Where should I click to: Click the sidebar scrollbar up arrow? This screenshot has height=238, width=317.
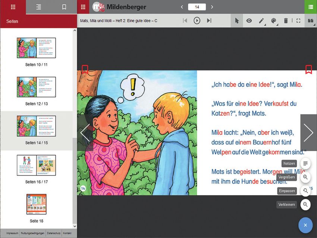click(75, 30)
